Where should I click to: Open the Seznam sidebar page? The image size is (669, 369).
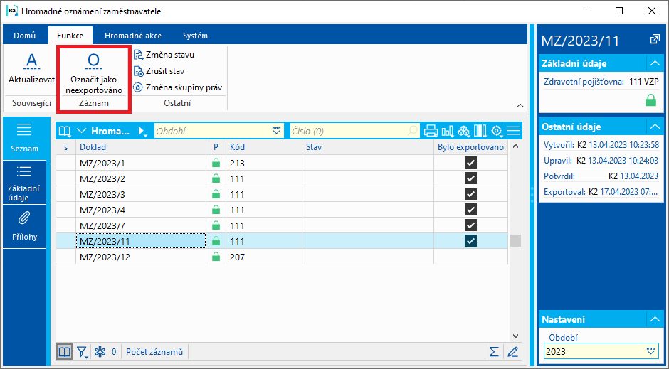[24, 138]
